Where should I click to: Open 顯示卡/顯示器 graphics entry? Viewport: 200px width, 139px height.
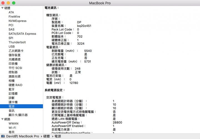18,115
